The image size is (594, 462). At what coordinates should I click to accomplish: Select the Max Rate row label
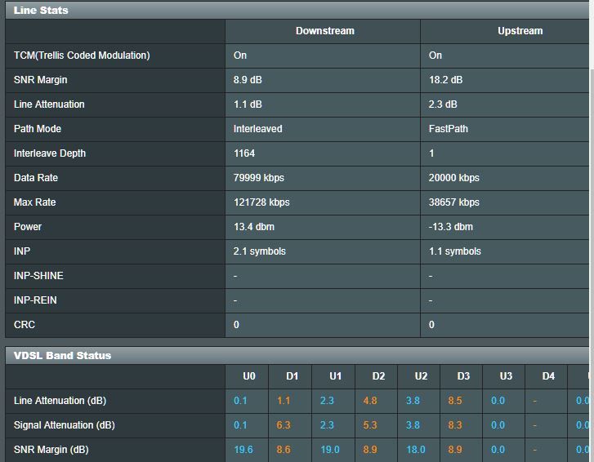point(34,202)
